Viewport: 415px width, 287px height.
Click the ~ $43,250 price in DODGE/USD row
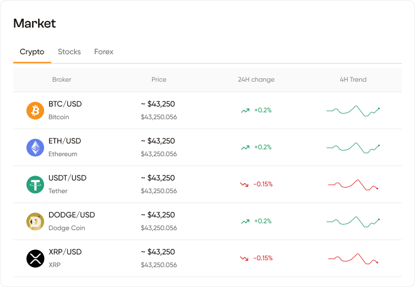pyautogui.click(x=158, y=215)
